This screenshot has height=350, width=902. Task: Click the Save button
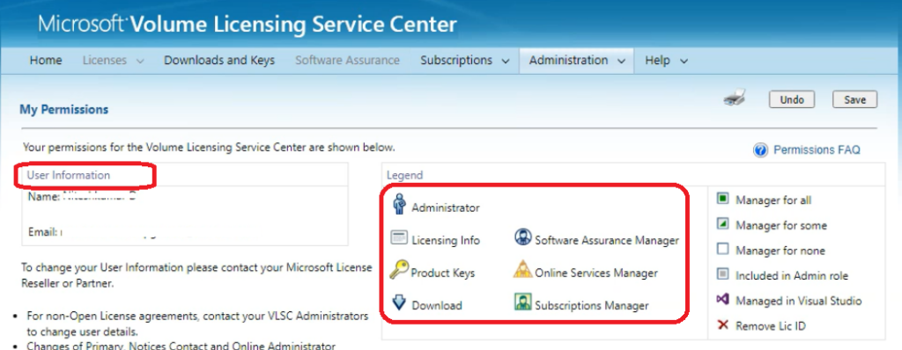click(x=854, y=99)
